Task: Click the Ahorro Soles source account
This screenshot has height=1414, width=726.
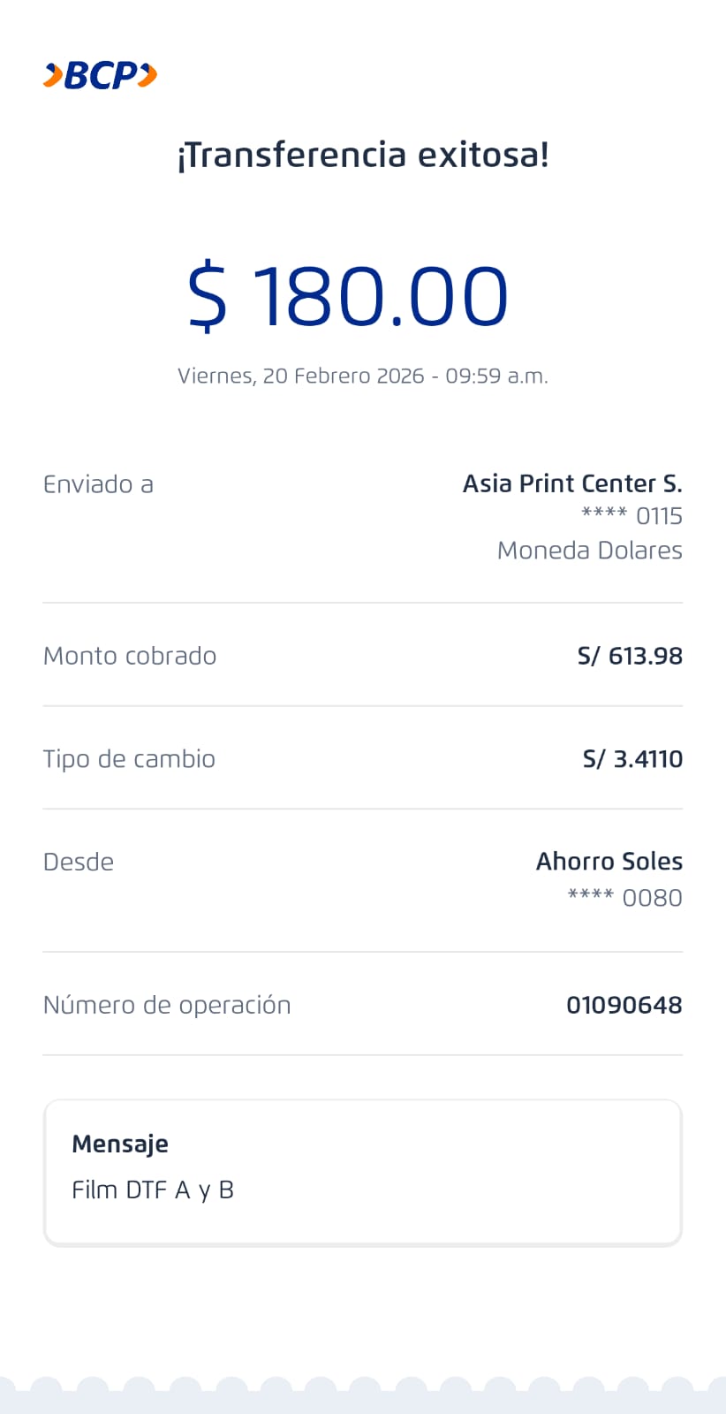Action: click(x=609, y=862)
